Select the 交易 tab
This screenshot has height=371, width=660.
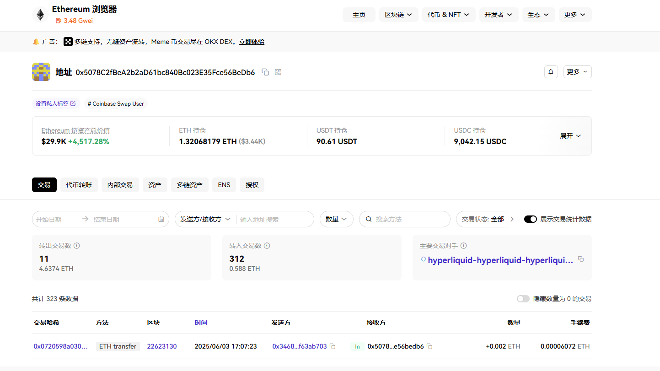coord(44,185)
